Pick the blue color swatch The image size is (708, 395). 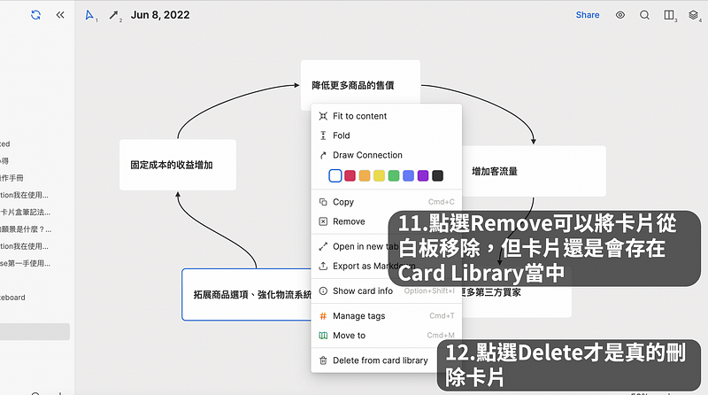point(408,175)
